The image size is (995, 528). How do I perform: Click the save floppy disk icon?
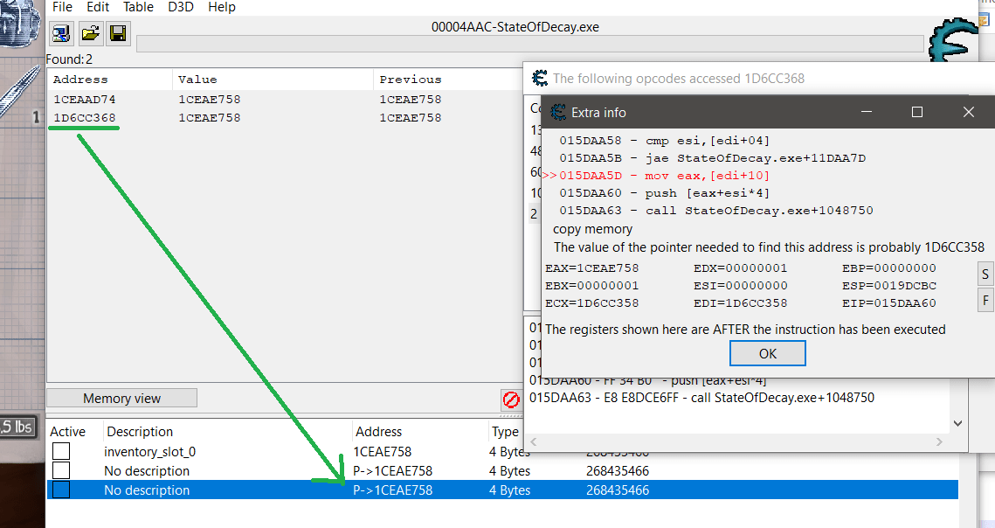click(x=118, y=33)
